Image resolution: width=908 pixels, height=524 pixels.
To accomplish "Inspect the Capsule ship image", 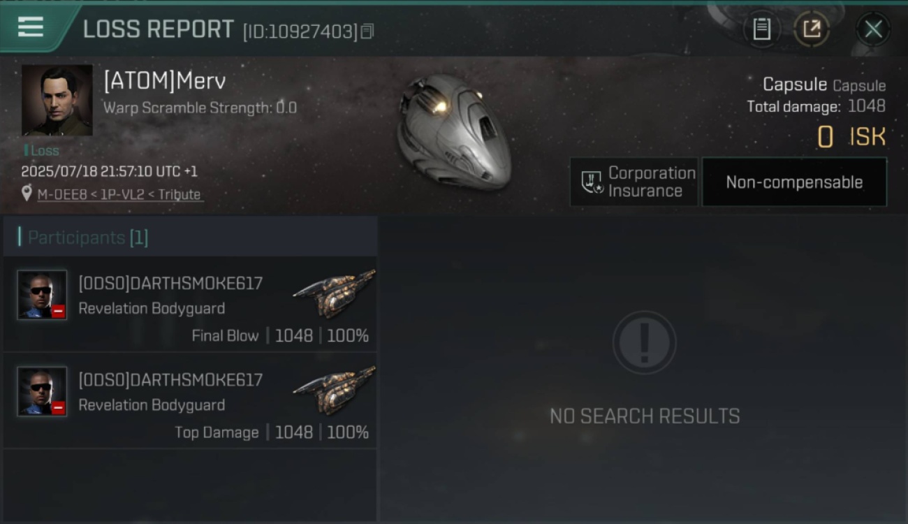I will point(454,132).
